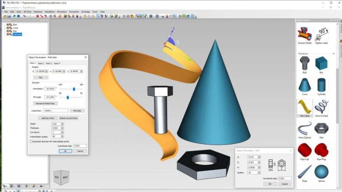Screen dimensions: 342x192
Task: Open the Tools menu
Action: (x=95, y=12)
